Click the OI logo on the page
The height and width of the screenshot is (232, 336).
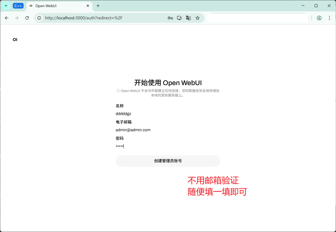(15, 40)
